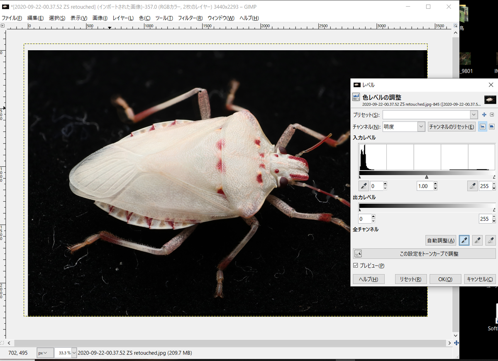This screenshot has width=498, height=361.
Task: Click the input white point slider triangle
Action: click(494, 177)
